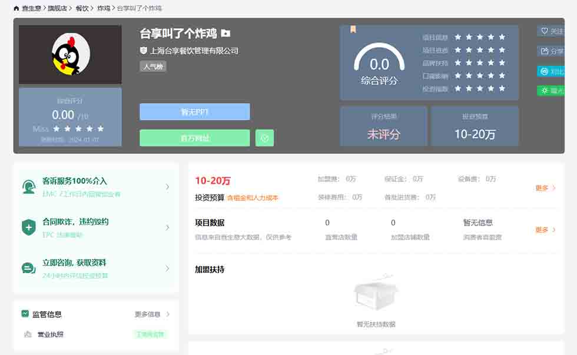
Task: Expand the 客诉服务100%介入 row arrow
Action: click(167, 187)
